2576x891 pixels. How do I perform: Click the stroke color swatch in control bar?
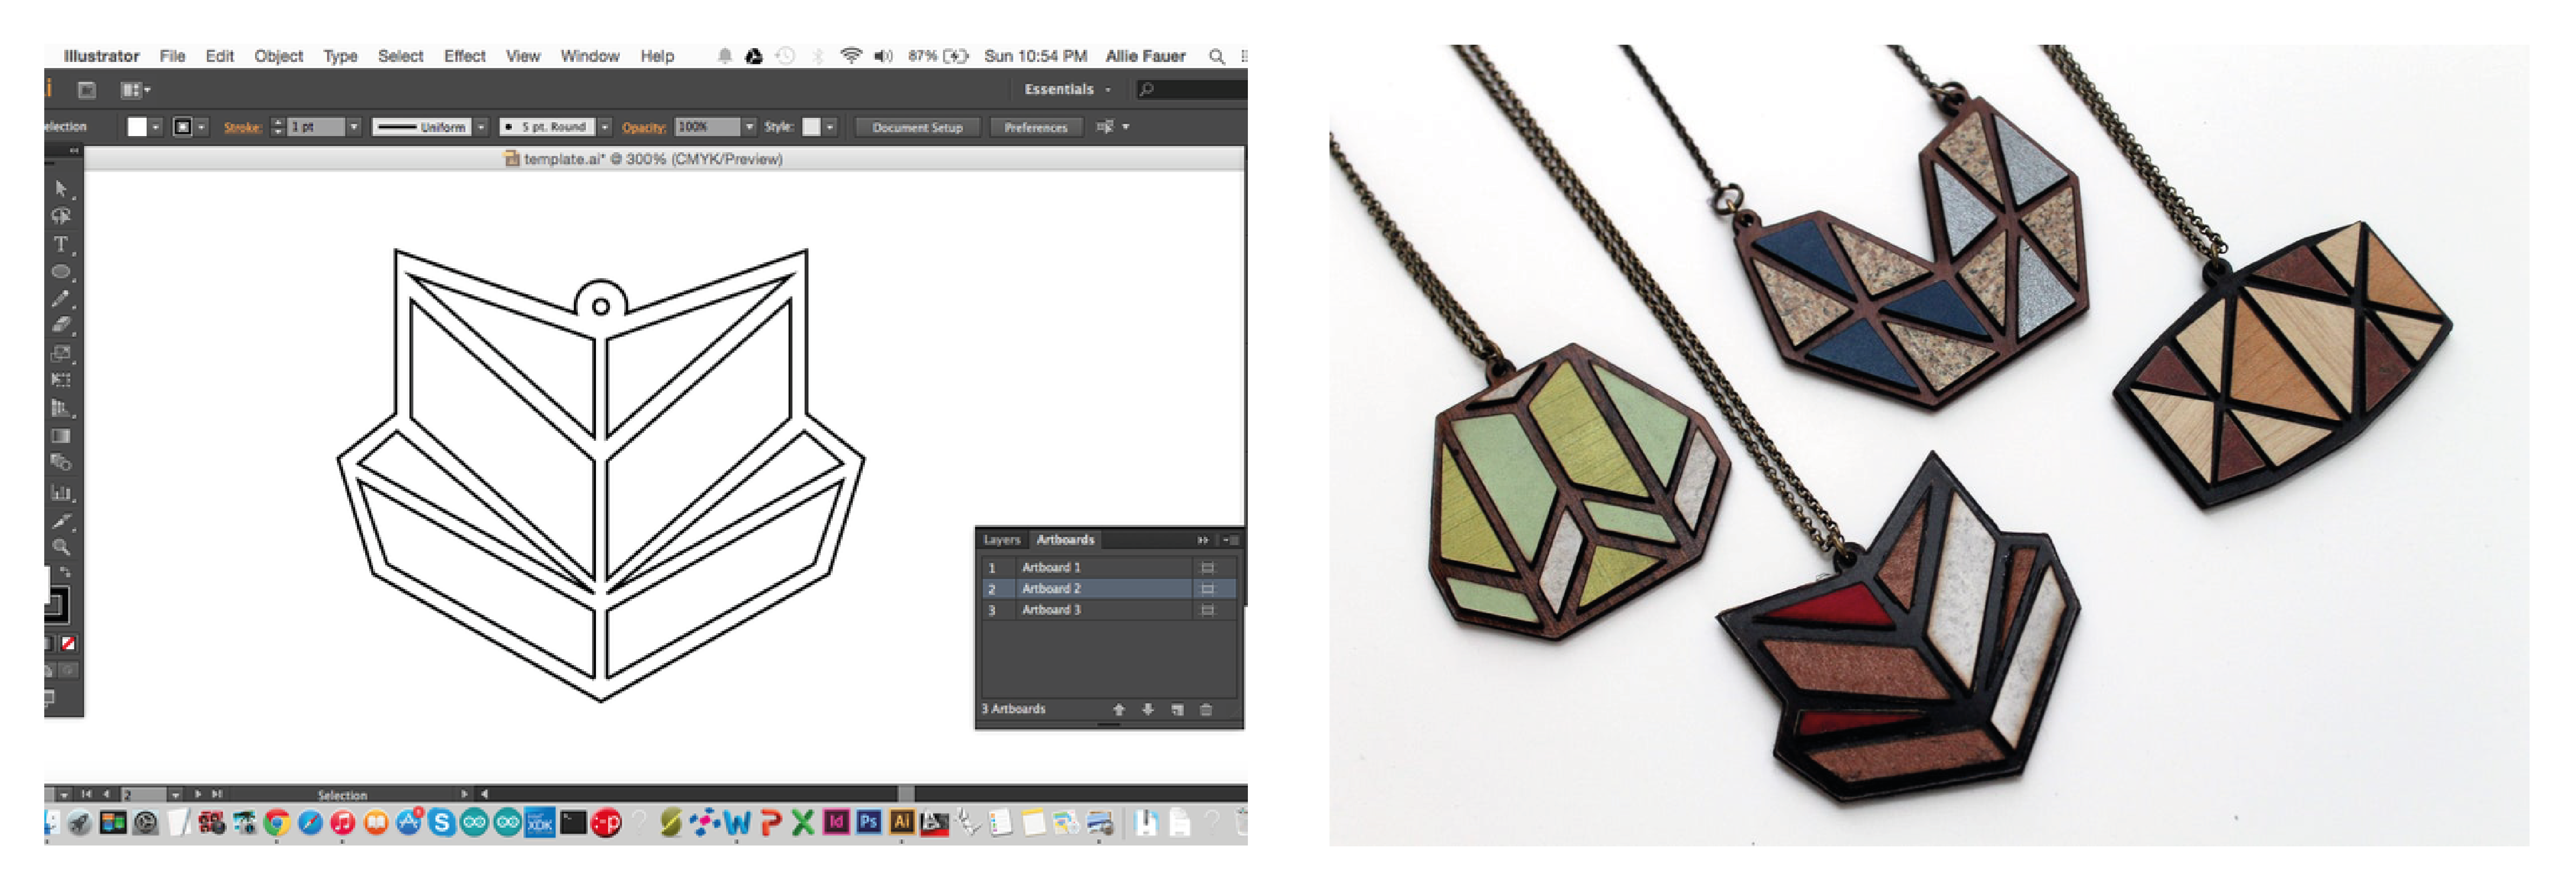[x=182, y=127]
